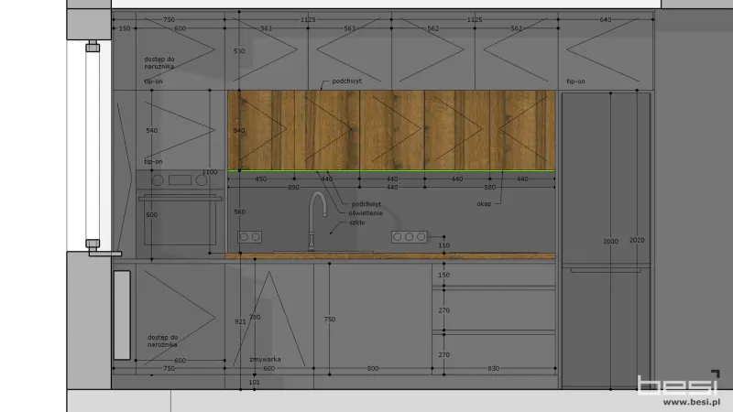This screenshot has width=733, height=412.
Task: Click the szkło glass annotation label
Action: point(356,222)
